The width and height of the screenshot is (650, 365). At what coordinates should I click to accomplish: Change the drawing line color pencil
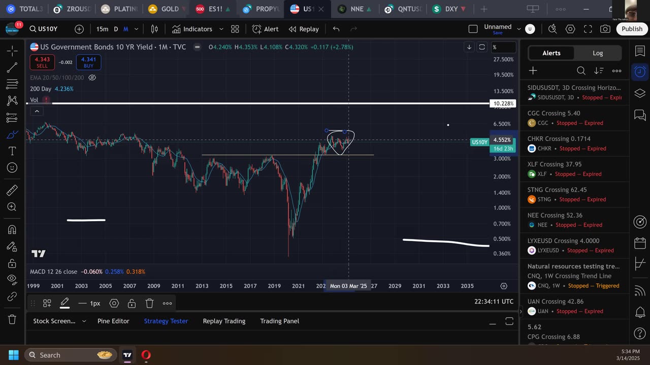[64, 303]
